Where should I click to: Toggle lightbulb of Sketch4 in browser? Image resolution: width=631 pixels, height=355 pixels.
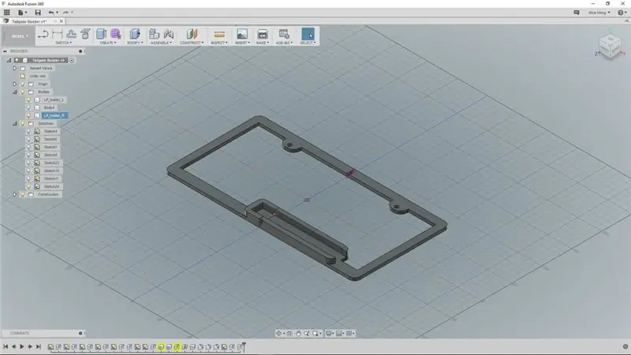click(x=28, y=131)
